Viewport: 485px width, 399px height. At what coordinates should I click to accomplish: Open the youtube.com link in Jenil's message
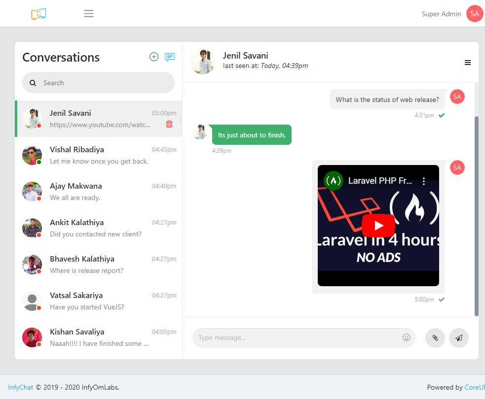pyautogui.click(x=99, y=125)
